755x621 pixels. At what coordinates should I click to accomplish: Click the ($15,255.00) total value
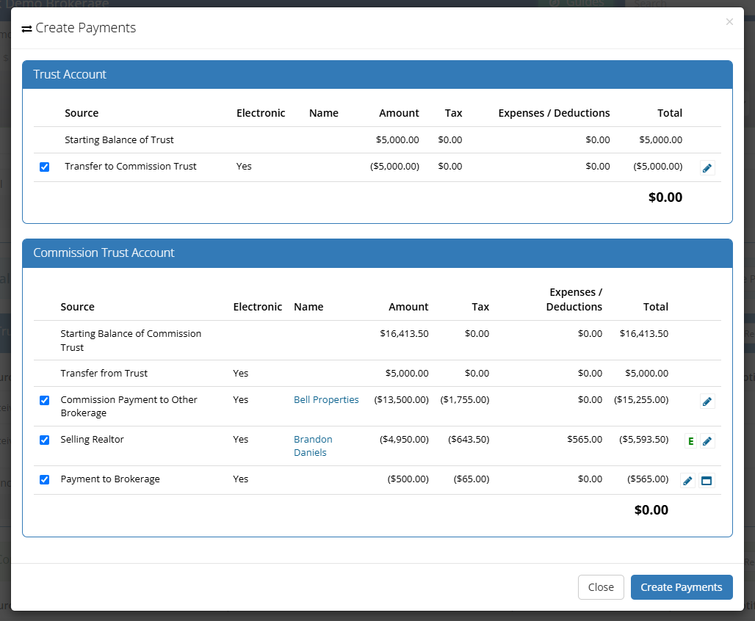pyautogui.click(x=641, y=399)
